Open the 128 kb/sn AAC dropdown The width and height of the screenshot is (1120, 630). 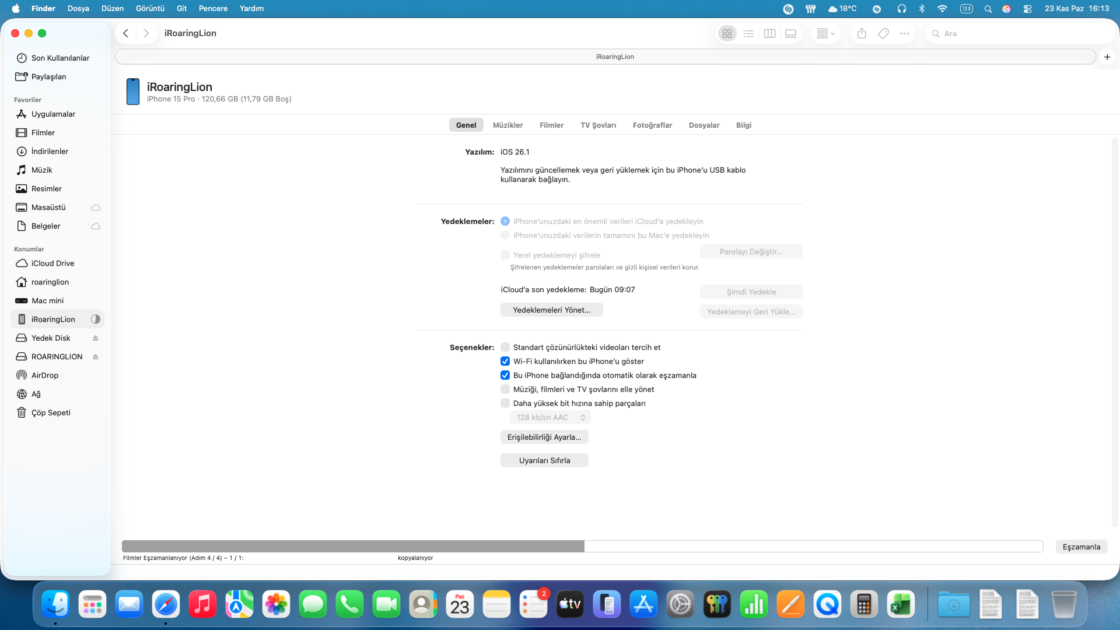(x=550, y=417)
